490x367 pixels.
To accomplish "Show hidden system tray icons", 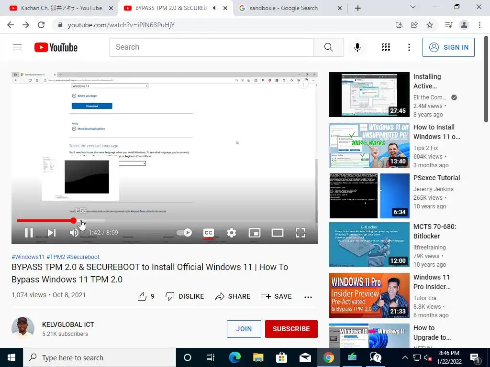I will coord(405,357).
